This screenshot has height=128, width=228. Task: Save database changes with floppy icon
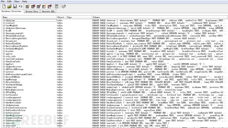(15, 6)
